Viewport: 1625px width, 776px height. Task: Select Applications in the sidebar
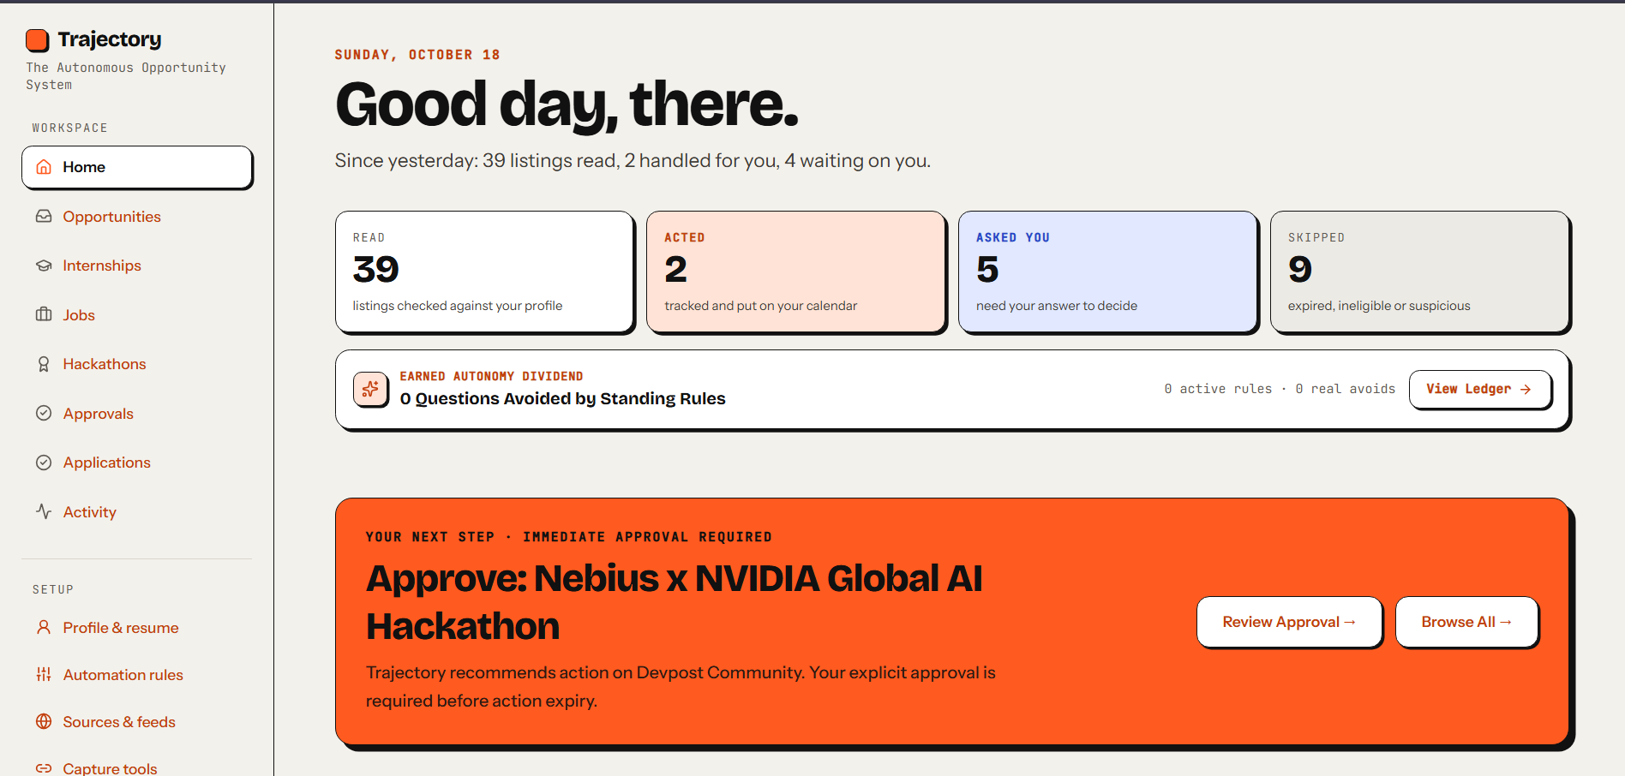(x=137, y=463)
